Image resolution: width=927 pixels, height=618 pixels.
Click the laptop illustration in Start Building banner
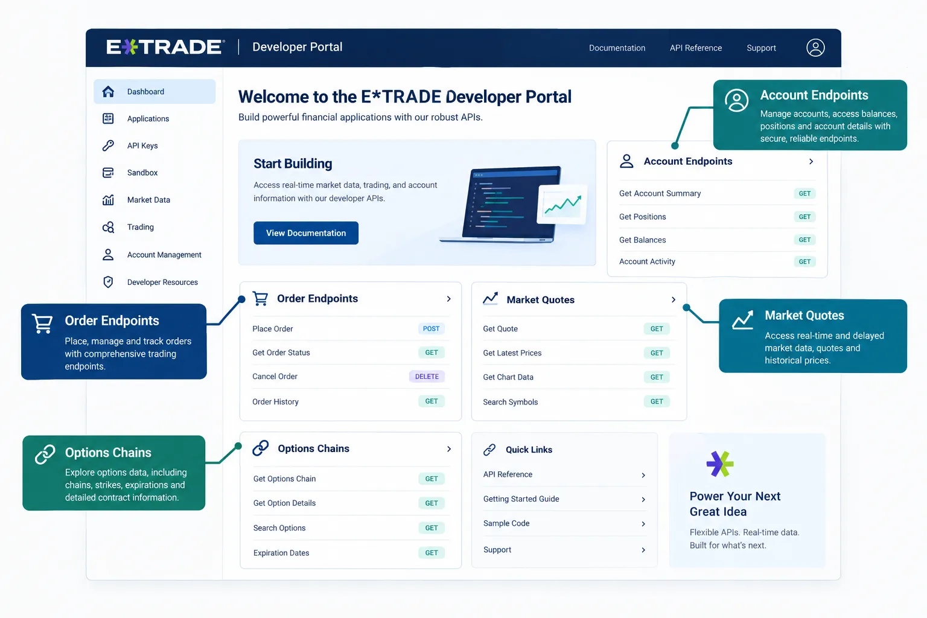513,204
